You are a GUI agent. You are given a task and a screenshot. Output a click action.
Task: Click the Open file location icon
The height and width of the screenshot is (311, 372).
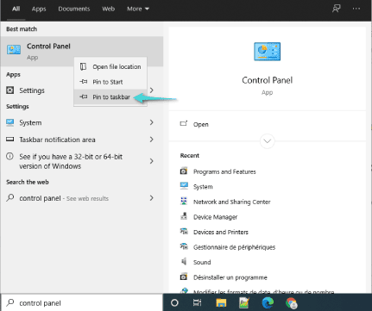coord(83,66)
